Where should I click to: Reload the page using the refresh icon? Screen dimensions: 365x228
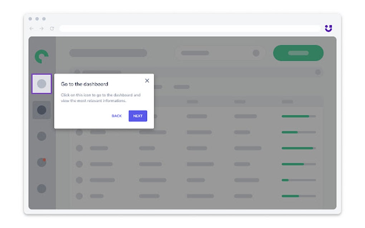click(x=51, y=28)
